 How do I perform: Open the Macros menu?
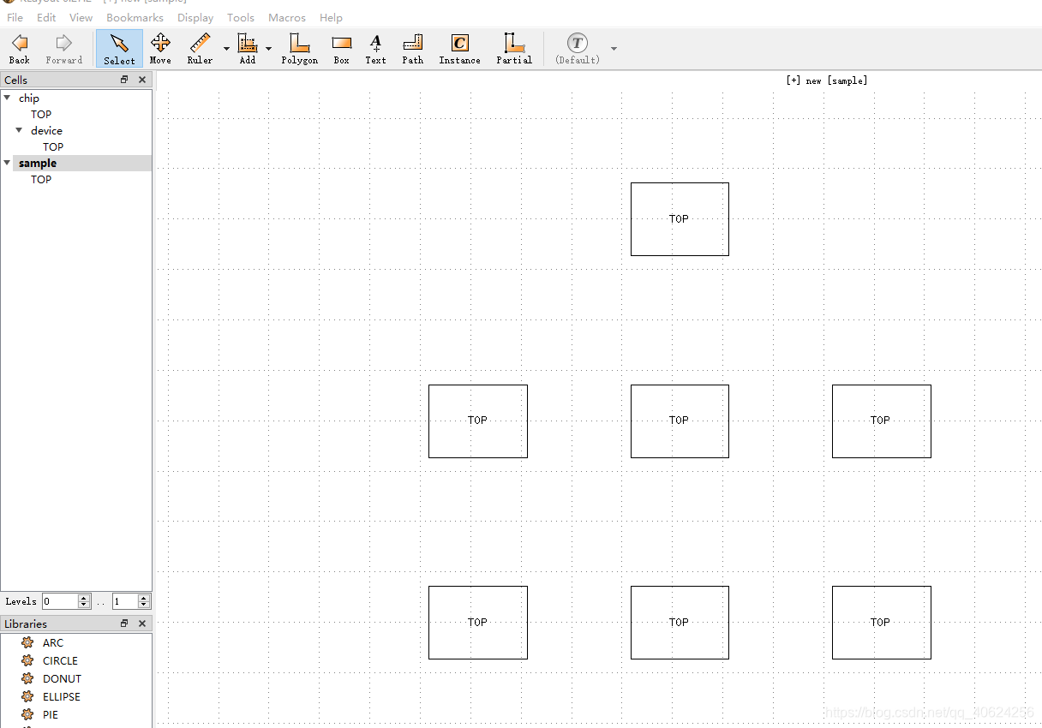pos(287,17)
